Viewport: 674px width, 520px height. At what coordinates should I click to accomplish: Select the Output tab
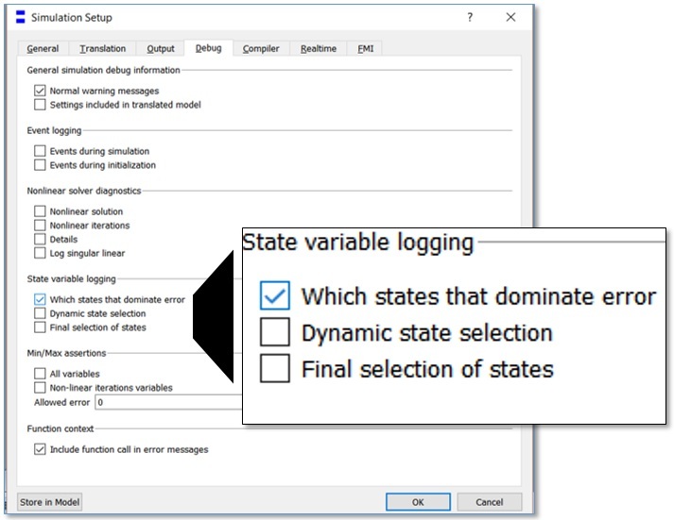click(161, 48)
